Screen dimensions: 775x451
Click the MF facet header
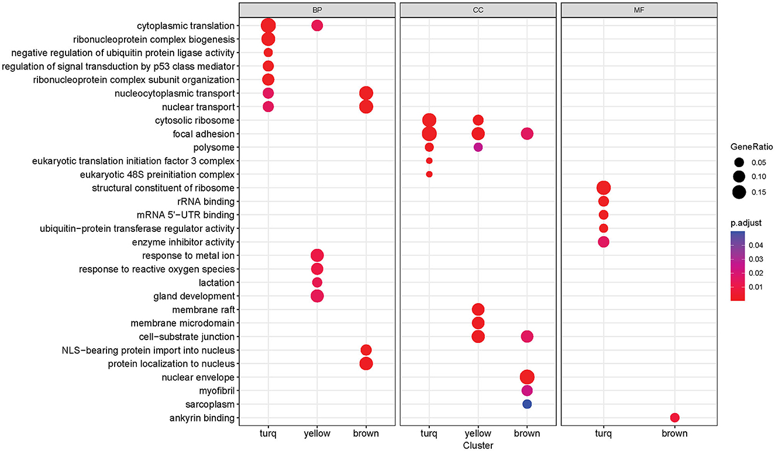click(639, 10)
